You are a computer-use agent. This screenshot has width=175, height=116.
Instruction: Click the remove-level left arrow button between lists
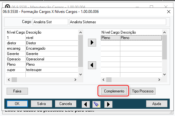tap(92, 65)
